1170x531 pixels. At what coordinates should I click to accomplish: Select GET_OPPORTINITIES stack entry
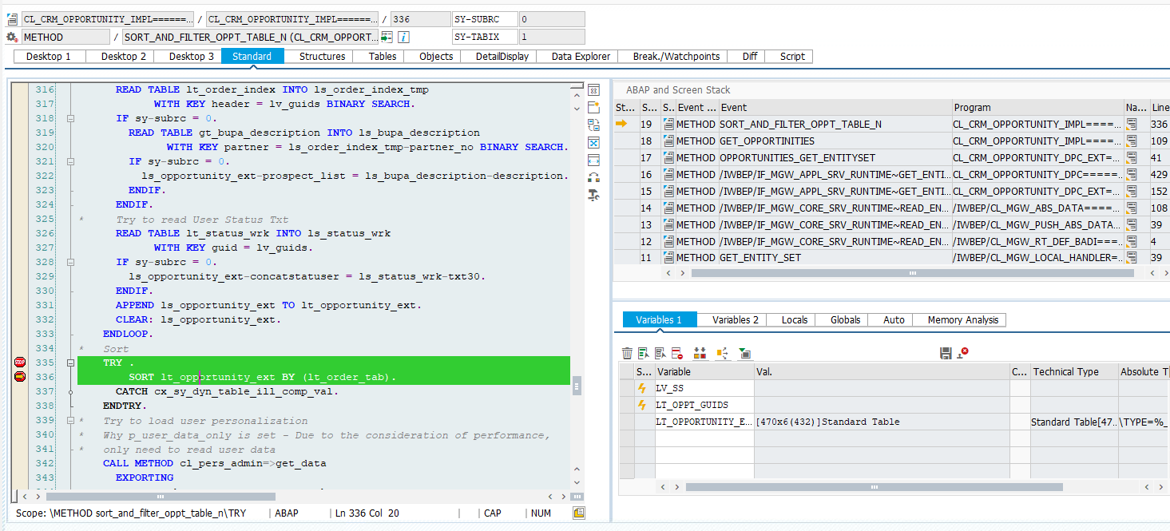767,141
